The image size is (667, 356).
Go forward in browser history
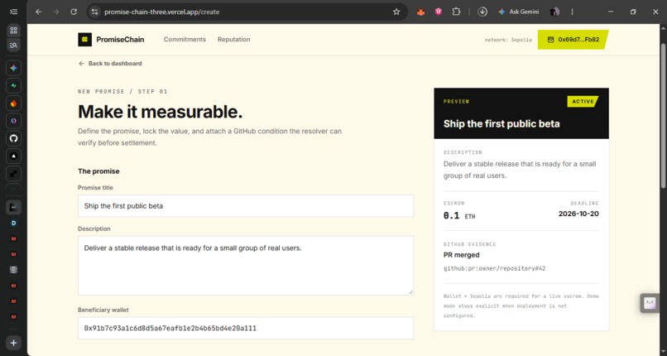tap(56, 12)
